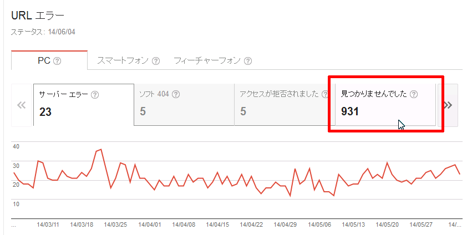Image resolution: width=472 pixels, height=235 pixels.
Task: Click the 30 y-axis label
Action: (x=16, y=166)
